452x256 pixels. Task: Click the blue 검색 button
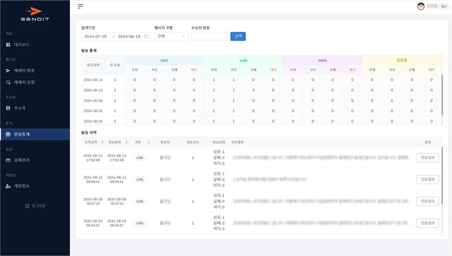(238, 36)
